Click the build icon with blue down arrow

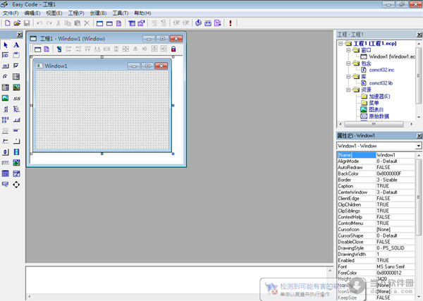point(199,23)
